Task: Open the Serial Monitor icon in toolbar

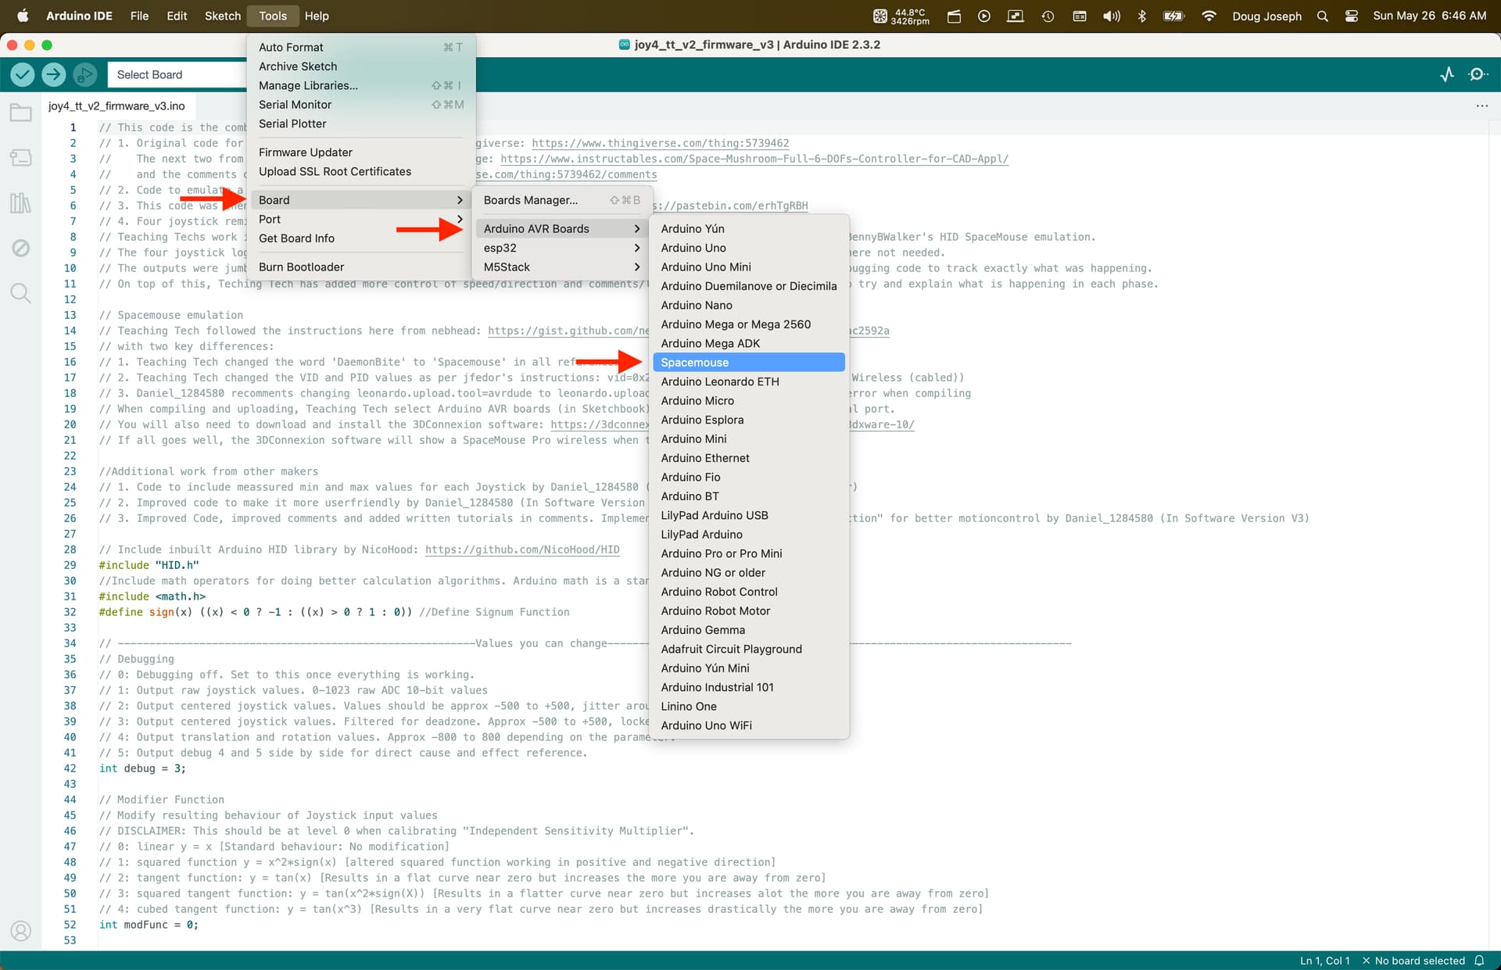Action: pyautogui.click(x=1478, y=74)
